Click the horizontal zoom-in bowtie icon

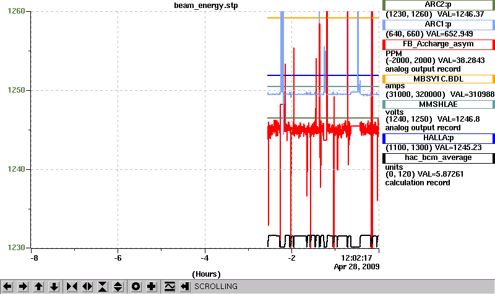[x=72, y=287]
